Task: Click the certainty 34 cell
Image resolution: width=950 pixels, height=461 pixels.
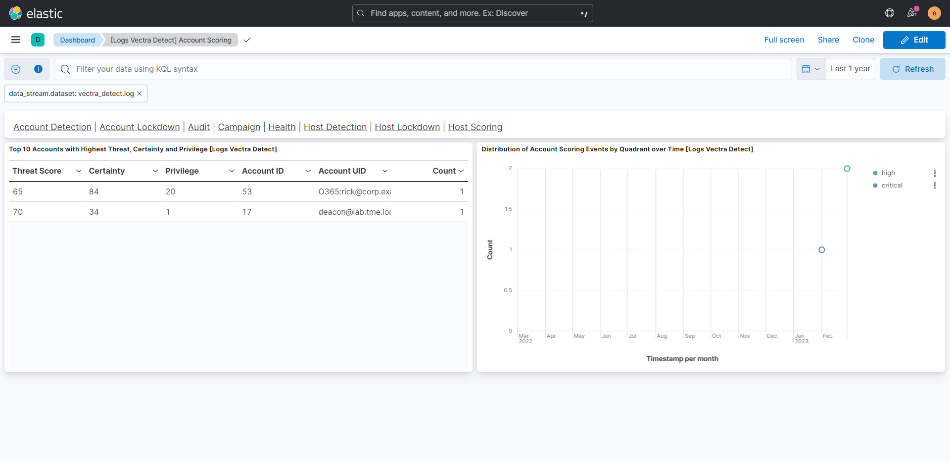Action: click(123, 212)
